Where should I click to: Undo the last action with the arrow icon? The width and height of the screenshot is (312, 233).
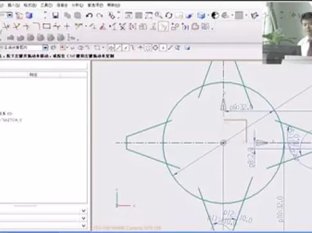pyautogui.click(x=89, y=15)
